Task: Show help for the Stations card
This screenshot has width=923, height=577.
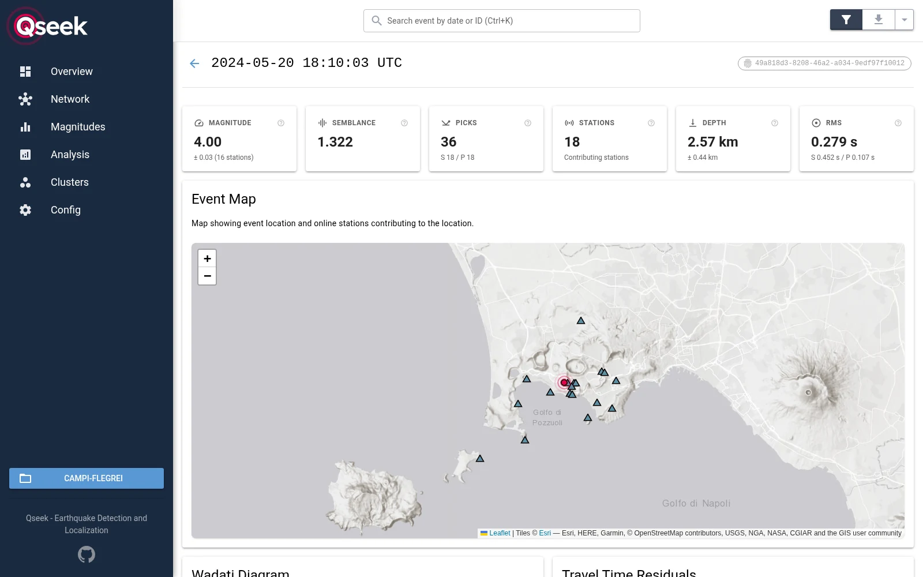Action: [651, 123]
